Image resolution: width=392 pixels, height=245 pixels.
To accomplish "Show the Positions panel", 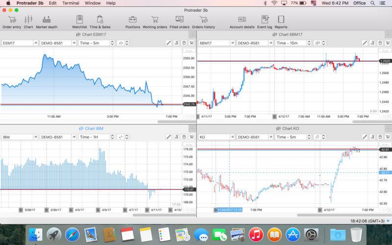I will (x=132, y=22).
